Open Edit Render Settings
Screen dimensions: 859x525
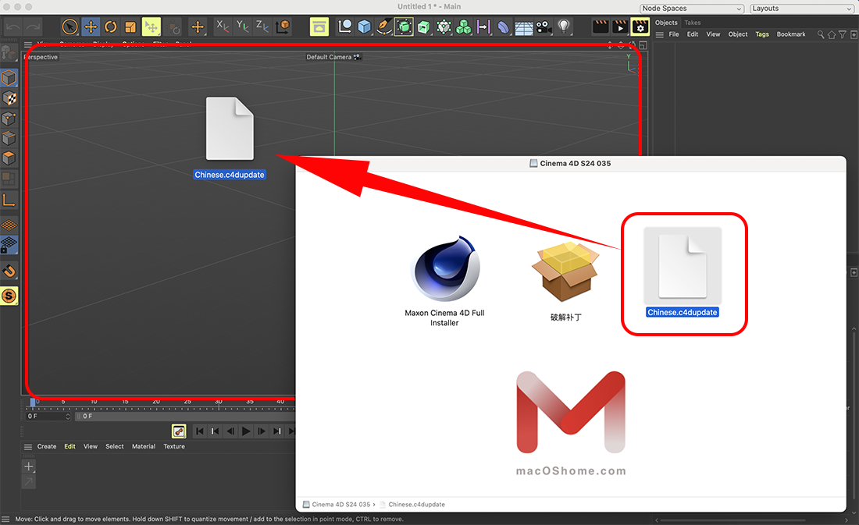coord(640,27)
